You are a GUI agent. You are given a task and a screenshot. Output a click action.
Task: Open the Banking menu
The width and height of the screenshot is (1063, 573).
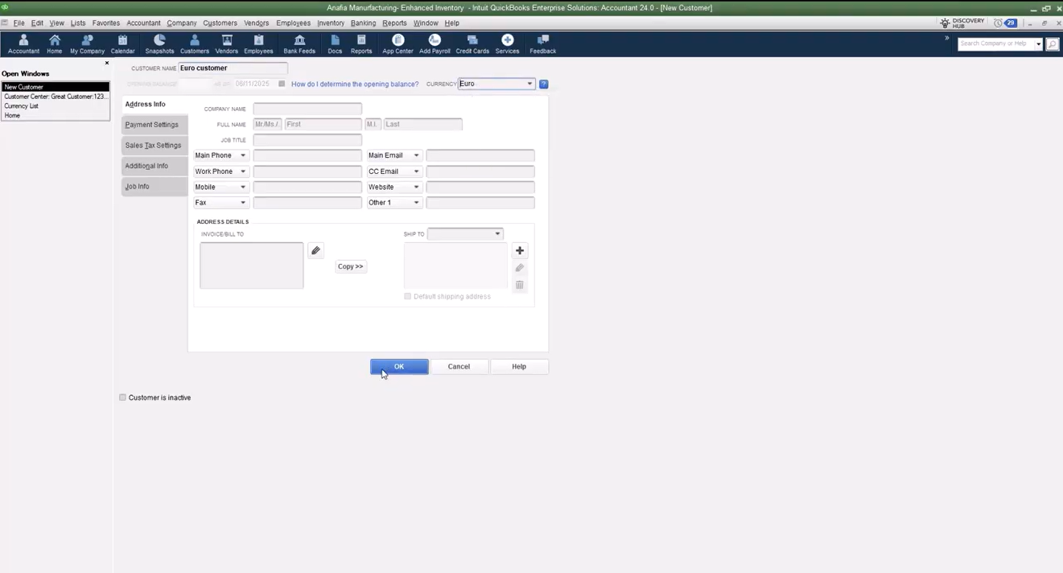363,23
